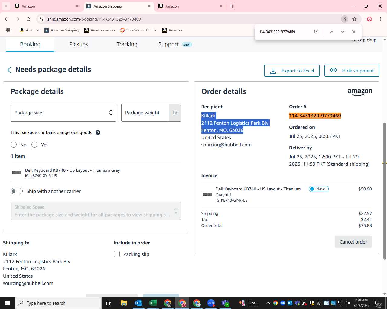387x309 pixels.
Task: Click Export to Excel button
Action: [x=292, y=71]
